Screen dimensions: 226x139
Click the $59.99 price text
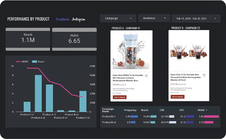(116, 84)
